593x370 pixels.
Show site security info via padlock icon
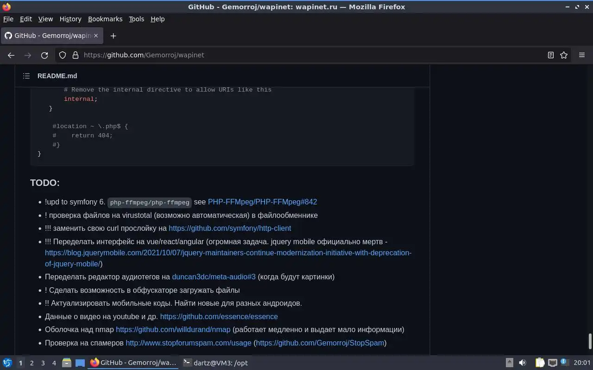click(76, 55)
